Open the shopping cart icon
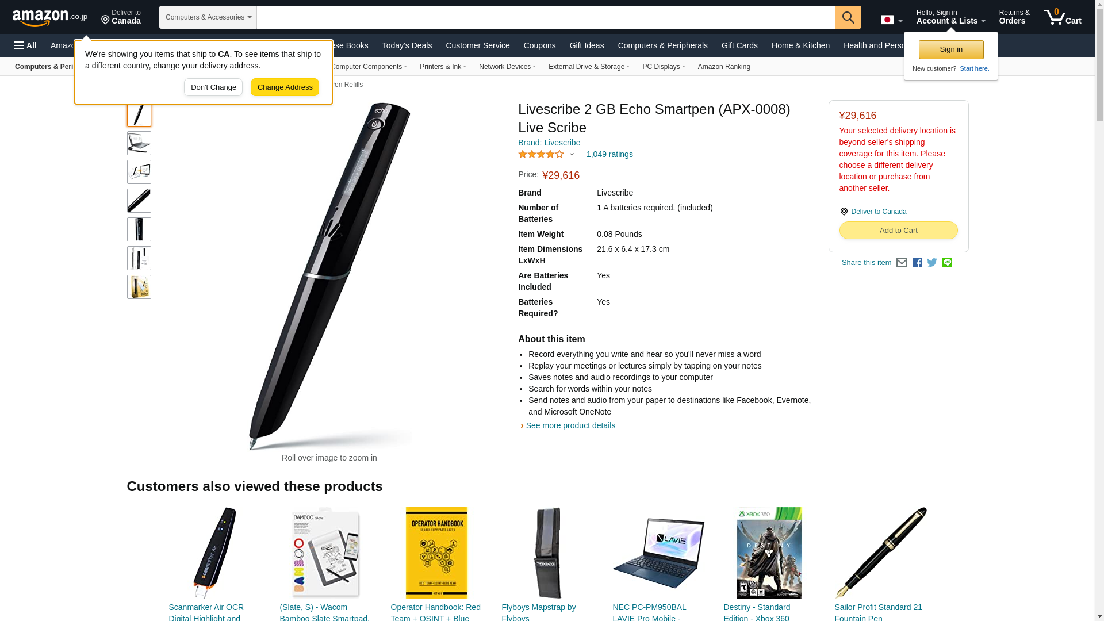 [x=1062, y=17]
